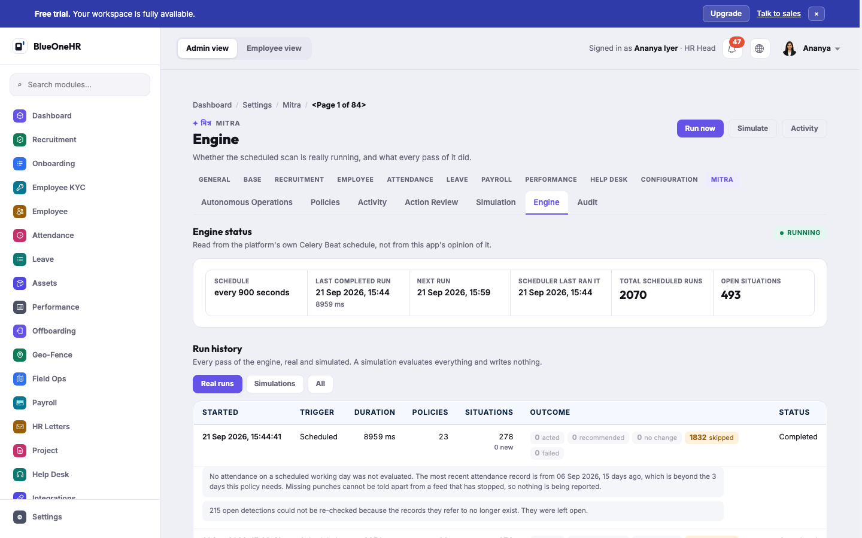This screenshot has width=862, height=538.
Task: Expand the Ananya user menu arrow
Action: (837, 49)
